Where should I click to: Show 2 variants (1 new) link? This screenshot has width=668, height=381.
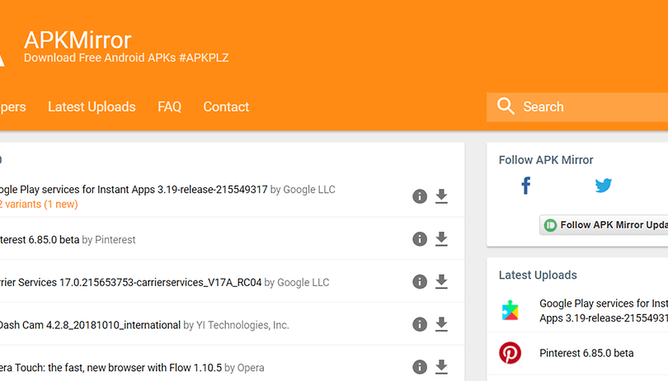click(39, 205)
